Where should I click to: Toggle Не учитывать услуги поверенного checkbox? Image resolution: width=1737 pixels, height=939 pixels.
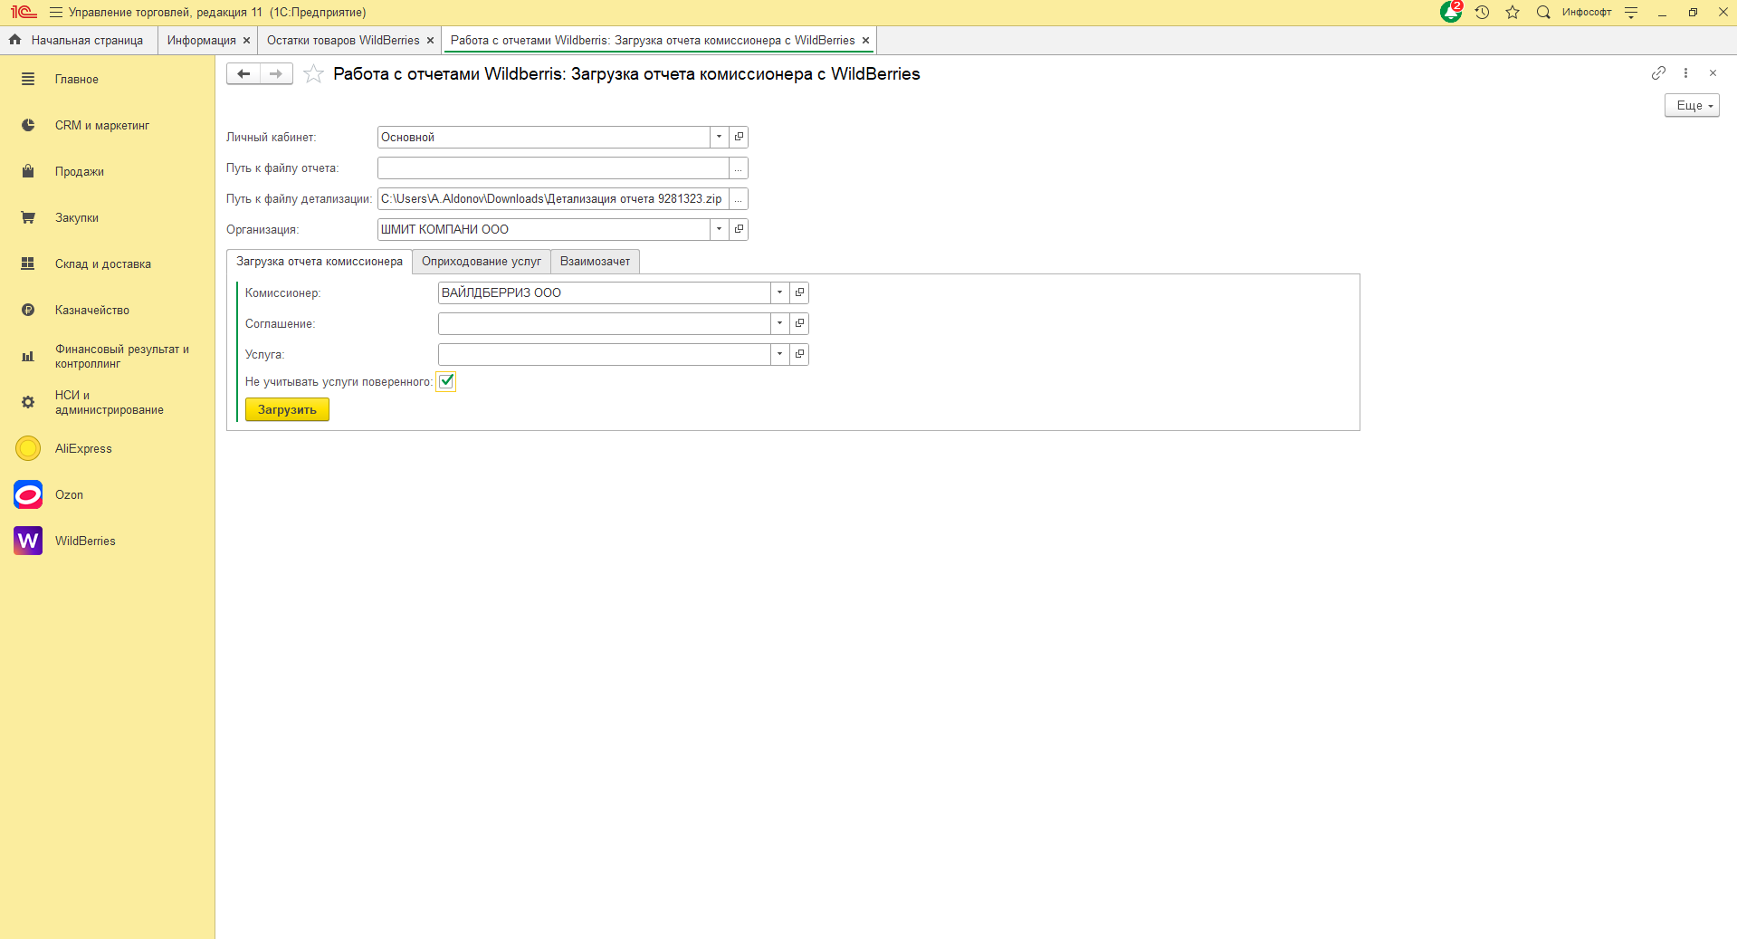click(446, 382)
